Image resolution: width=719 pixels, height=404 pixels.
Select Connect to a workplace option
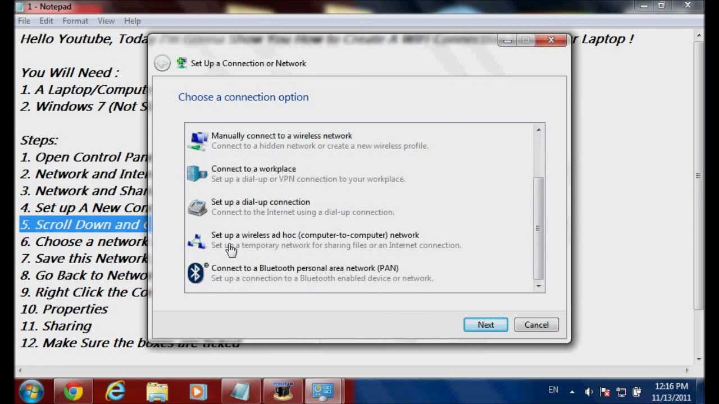click(359, 174)
